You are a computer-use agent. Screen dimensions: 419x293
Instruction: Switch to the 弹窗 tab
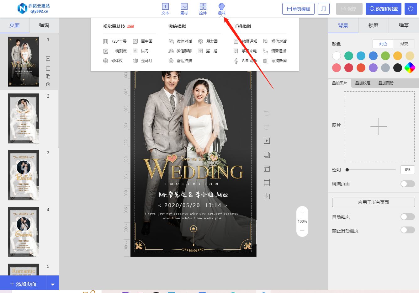(44, 25)
